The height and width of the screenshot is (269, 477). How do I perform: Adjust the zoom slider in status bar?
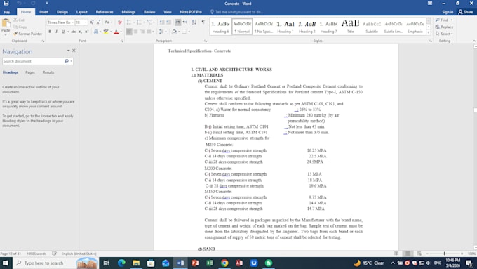[445, 254]
